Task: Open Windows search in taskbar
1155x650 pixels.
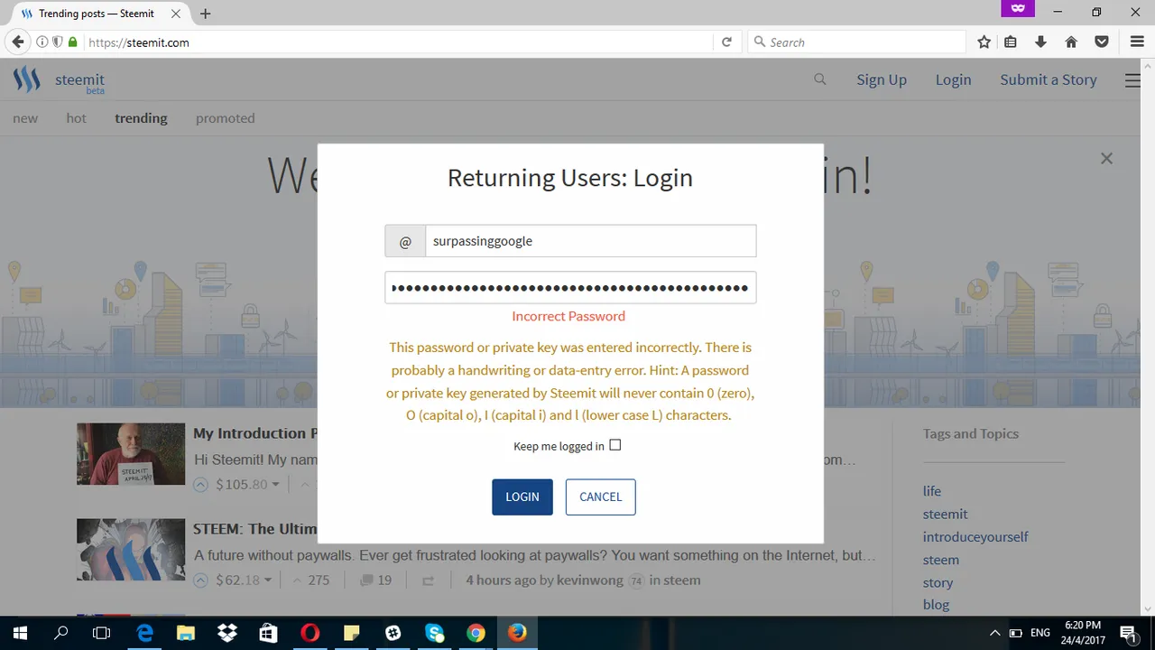Action: [x=61, y=633]
